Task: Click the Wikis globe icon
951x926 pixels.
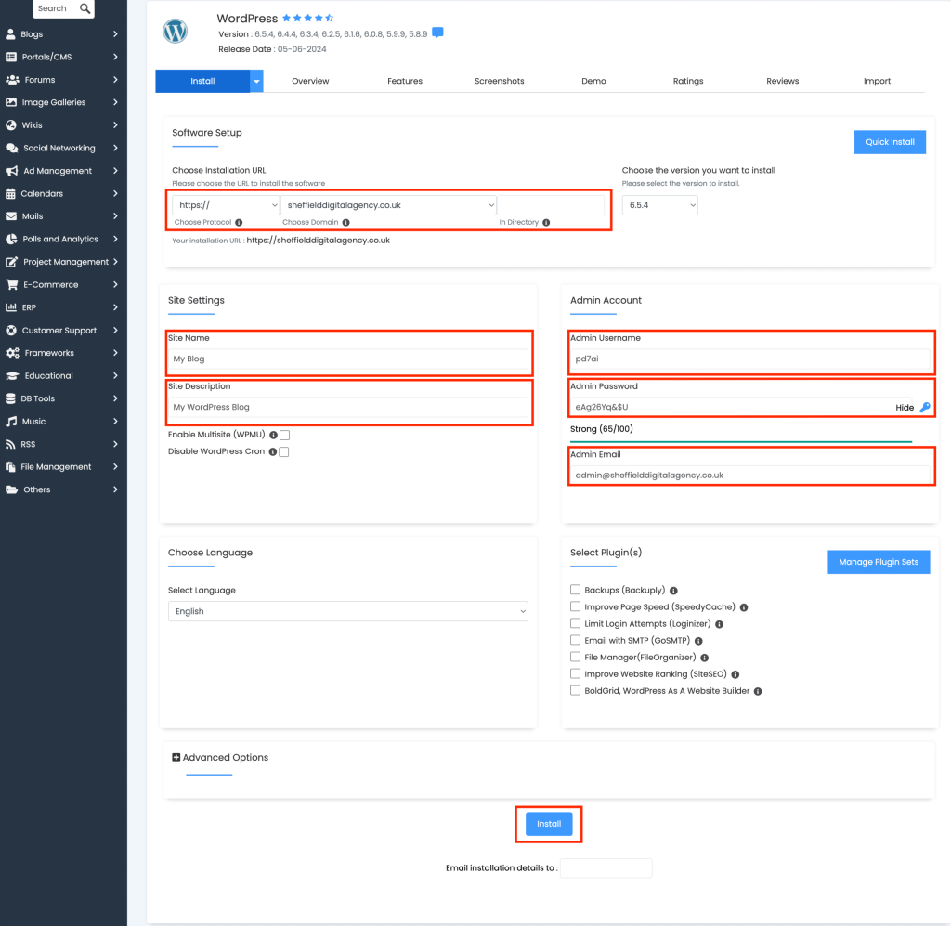Action: pyautogui.click(x=11, y=125)
